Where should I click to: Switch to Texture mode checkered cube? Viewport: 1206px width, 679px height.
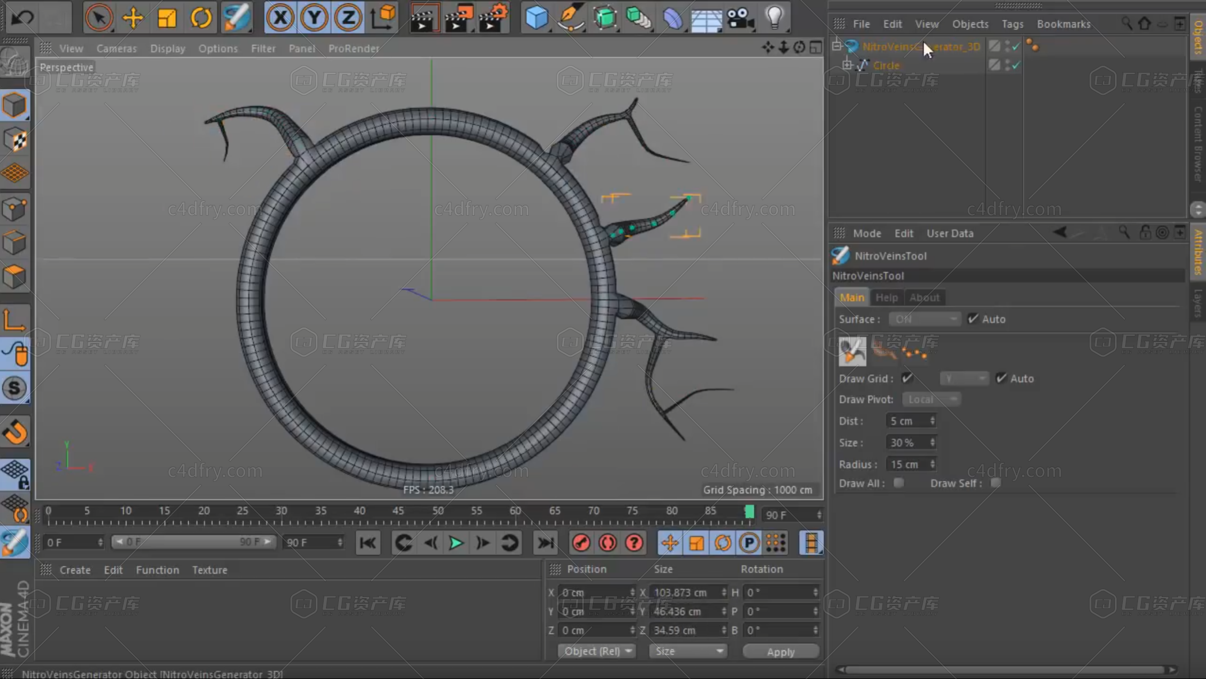(15, 140)
